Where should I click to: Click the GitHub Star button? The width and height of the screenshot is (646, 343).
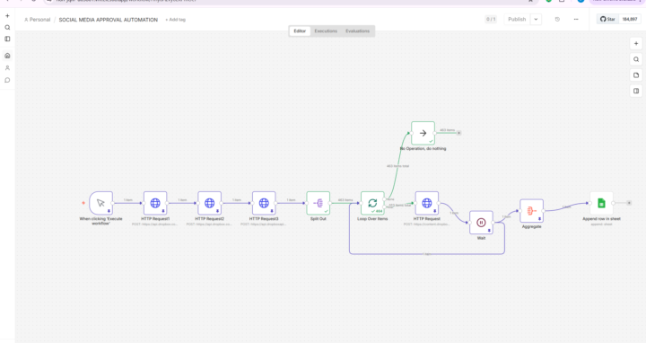607,19
